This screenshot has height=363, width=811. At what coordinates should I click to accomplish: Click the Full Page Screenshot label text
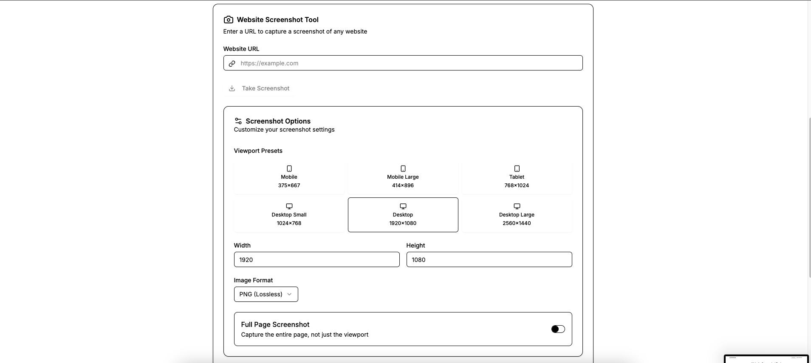click(x=275, y=324)
